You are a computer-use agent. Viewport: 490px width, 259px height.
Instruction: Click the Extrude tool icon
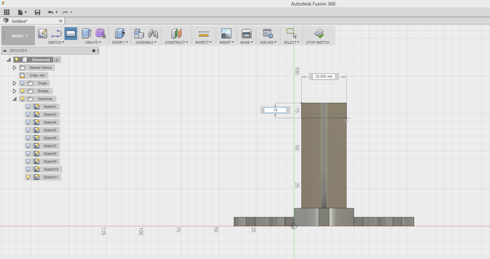tap(86, 33)
